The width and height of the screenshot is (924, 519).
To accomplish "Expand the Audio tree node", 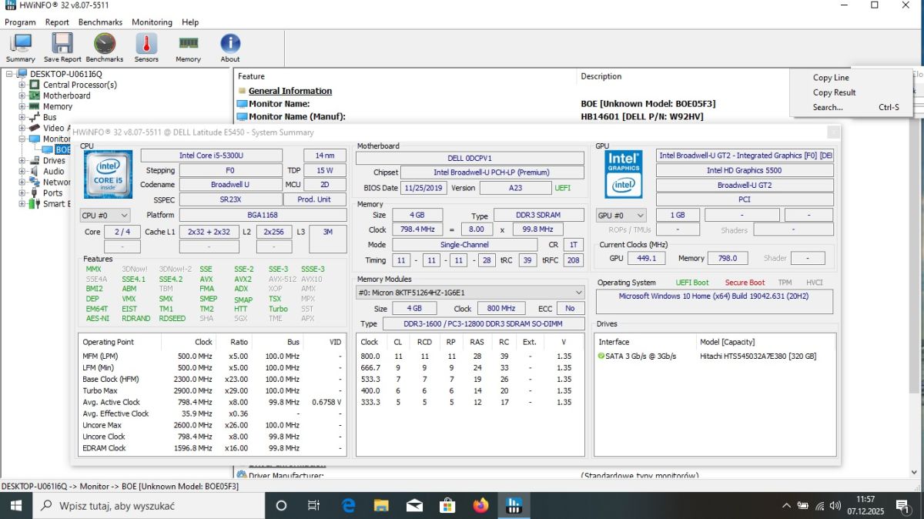I will click(x=22, y=172).
